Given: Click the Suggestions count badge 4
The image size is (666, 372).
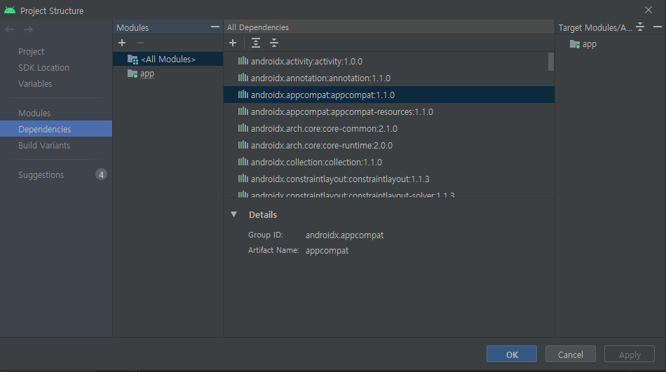Looking at the screenshot, I should coord(101,174).
